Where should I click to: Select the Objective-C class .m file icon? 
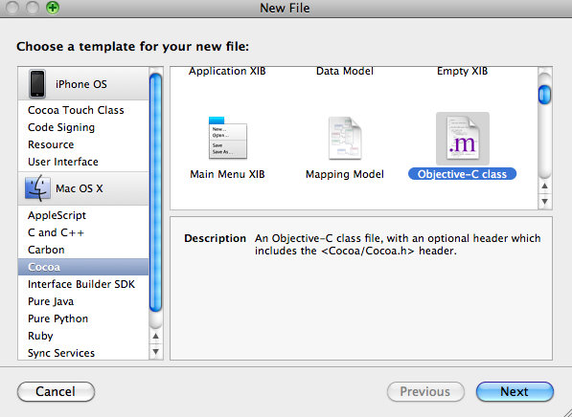463,139
